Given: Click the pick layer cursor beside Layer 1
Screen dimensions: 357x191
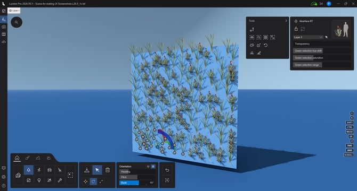Looking at the screenshot, I should pyautogui.click(x=327, y=37).
